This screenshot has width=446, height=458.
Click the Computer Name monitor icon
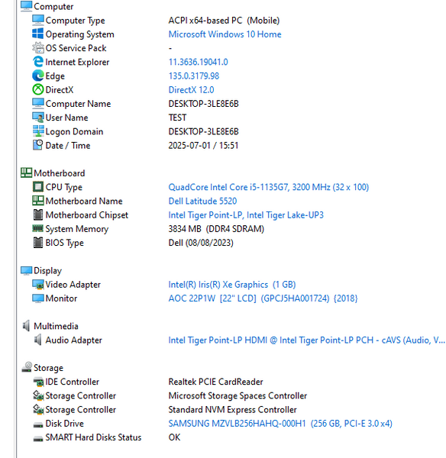[38, 103]
